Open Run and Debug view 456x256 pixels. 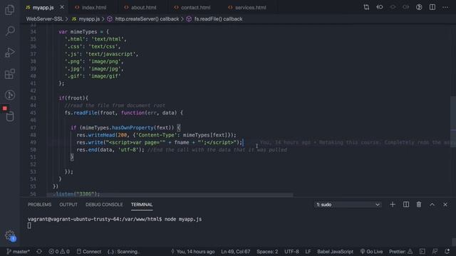pos(9,52)
